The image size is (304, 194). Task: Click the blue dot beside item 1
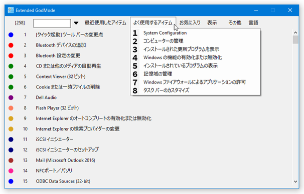coord(11,35)
